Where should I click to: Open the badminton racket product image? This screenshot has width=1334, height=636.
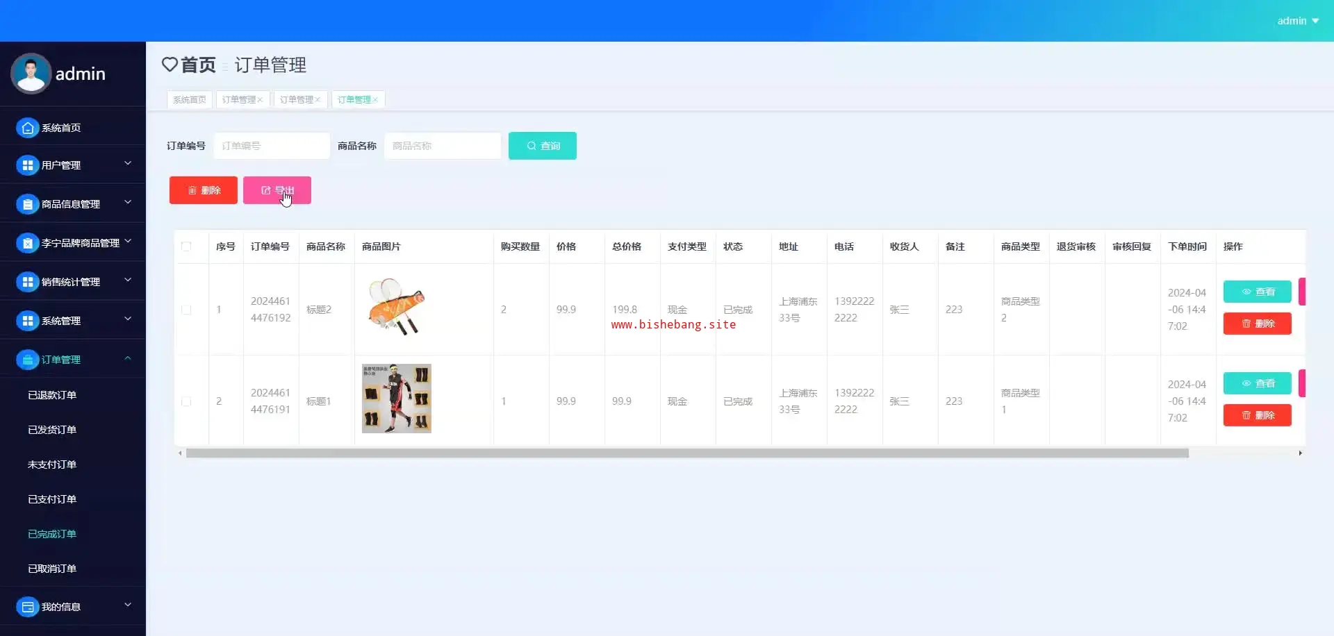(397, 307)
